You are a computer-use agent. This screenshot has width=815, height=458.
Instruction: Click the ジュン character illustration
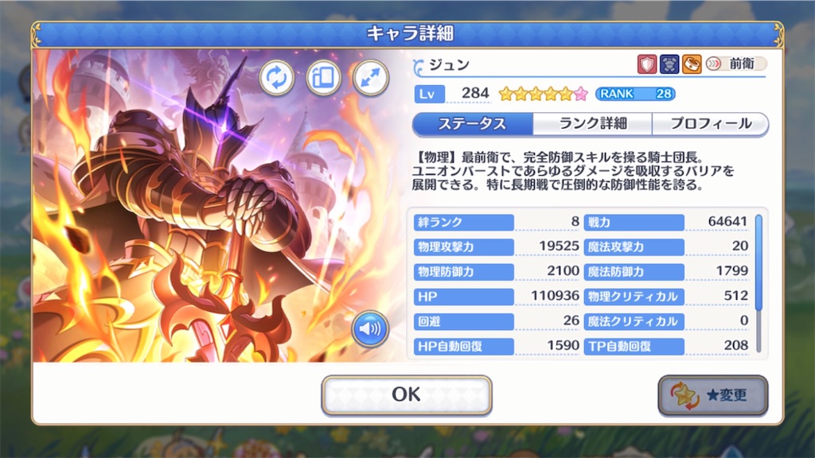point(218,206)
